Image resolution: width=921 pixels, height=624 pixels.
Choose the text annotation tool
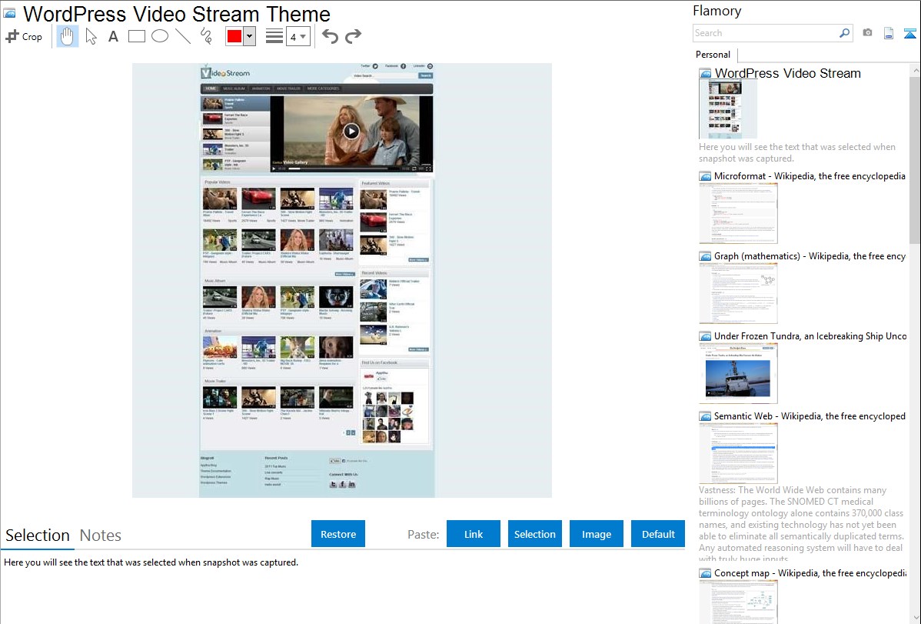pyautogui.click(x=113, y=36)
